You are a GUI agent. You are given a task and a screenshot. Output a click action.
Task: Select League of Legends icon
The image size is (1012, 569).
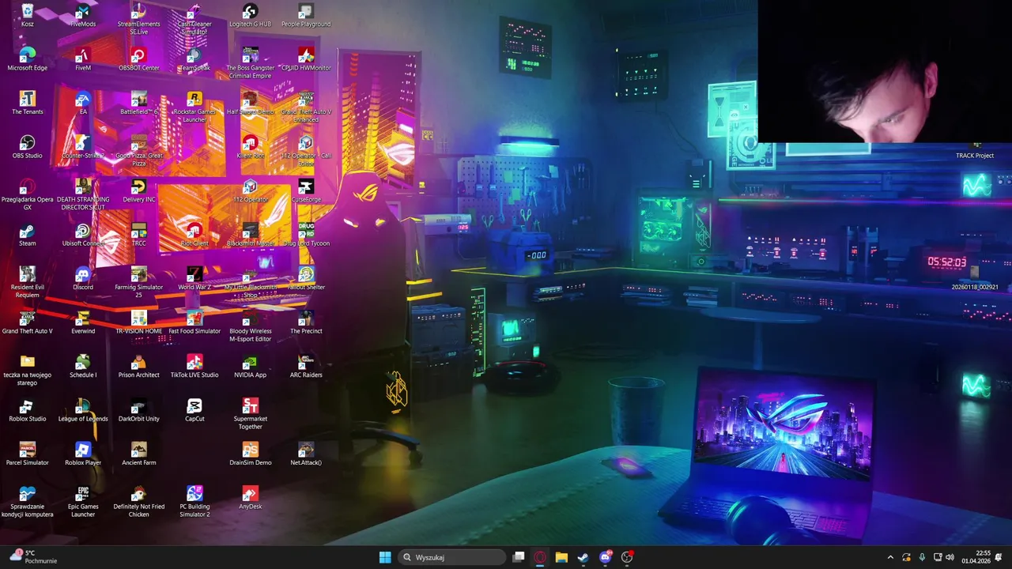83,410
